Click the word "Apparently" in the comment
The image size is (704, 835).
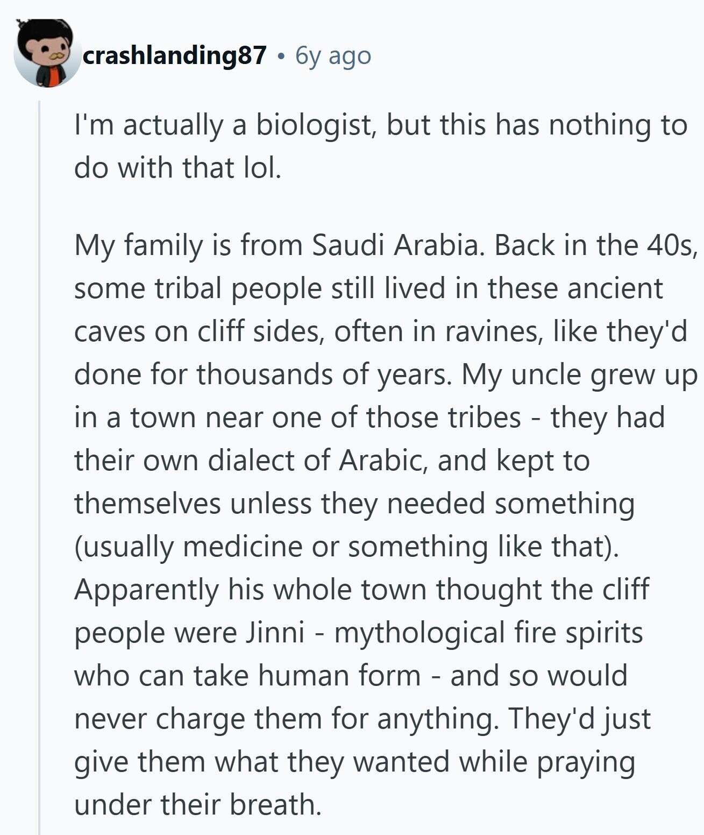click(147, 590)
